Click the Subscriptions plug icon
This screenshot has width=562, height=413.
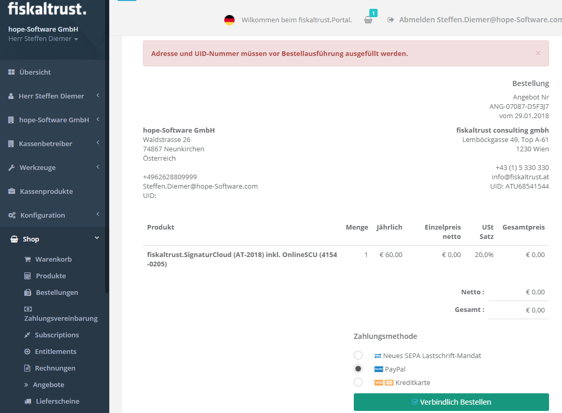pyautogui.click(x=27, y=335)
